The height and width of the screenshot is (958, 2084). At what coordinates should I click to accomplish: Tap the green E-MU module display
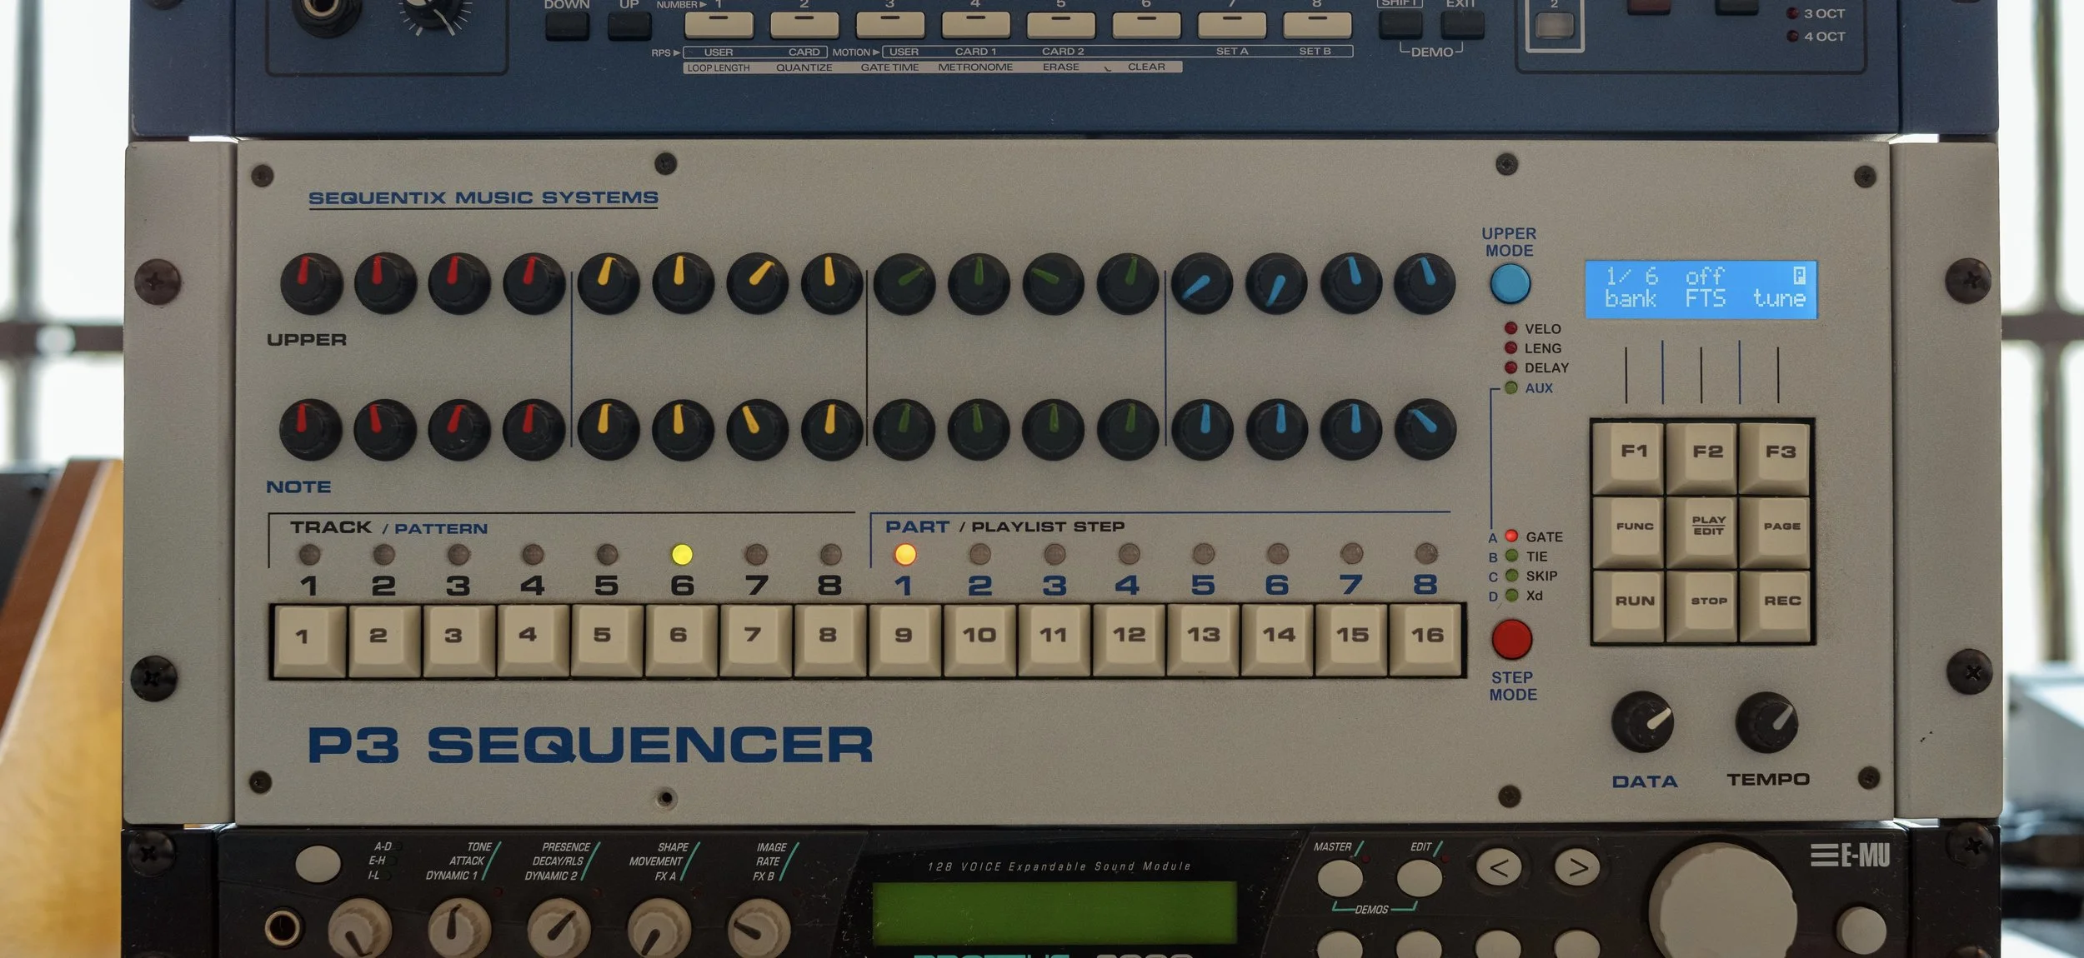coord(1054,912)
